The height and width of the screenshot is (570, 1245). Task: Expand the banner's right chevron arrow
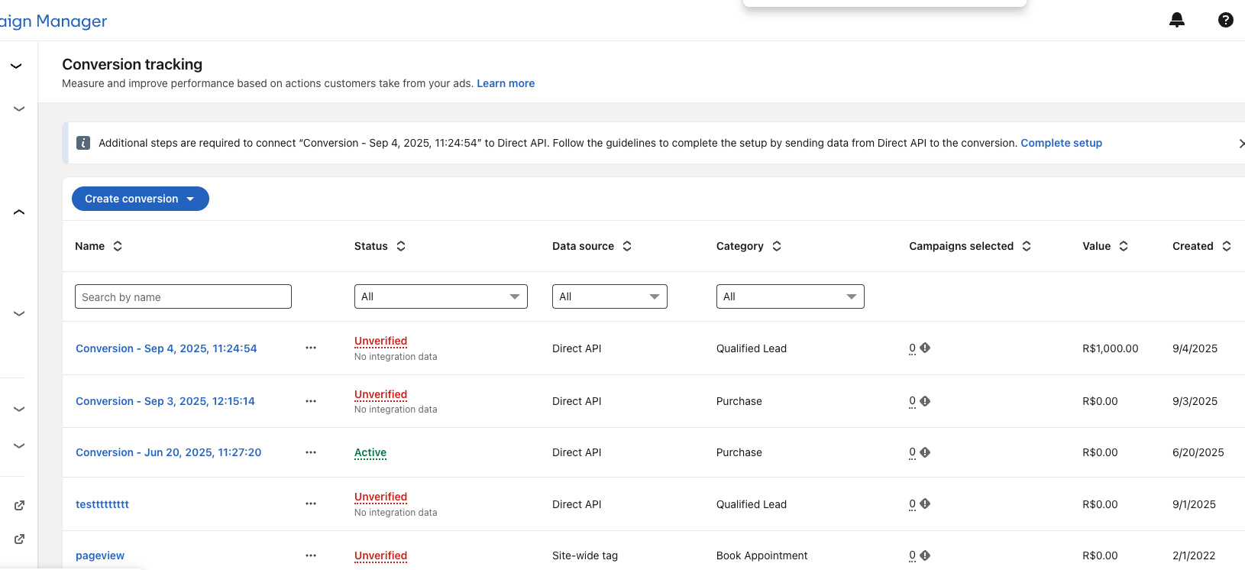(1240, 144)
